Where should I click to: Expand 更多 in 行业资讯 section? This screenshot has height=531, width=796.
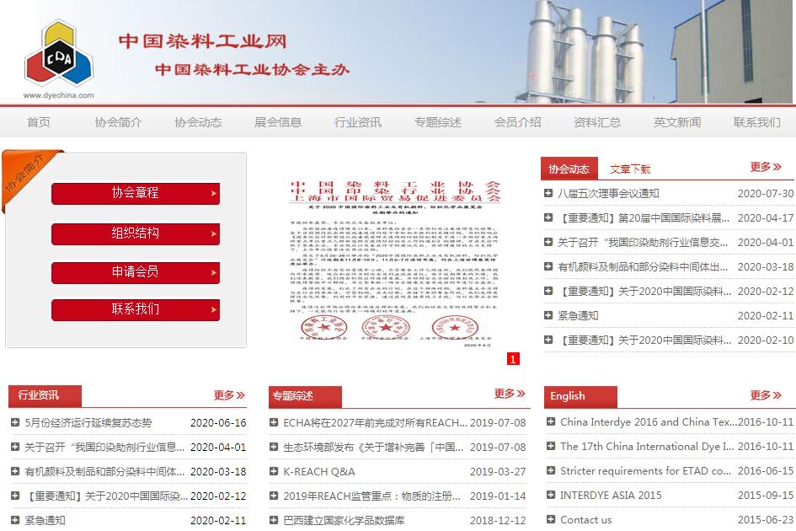[229, 394]
